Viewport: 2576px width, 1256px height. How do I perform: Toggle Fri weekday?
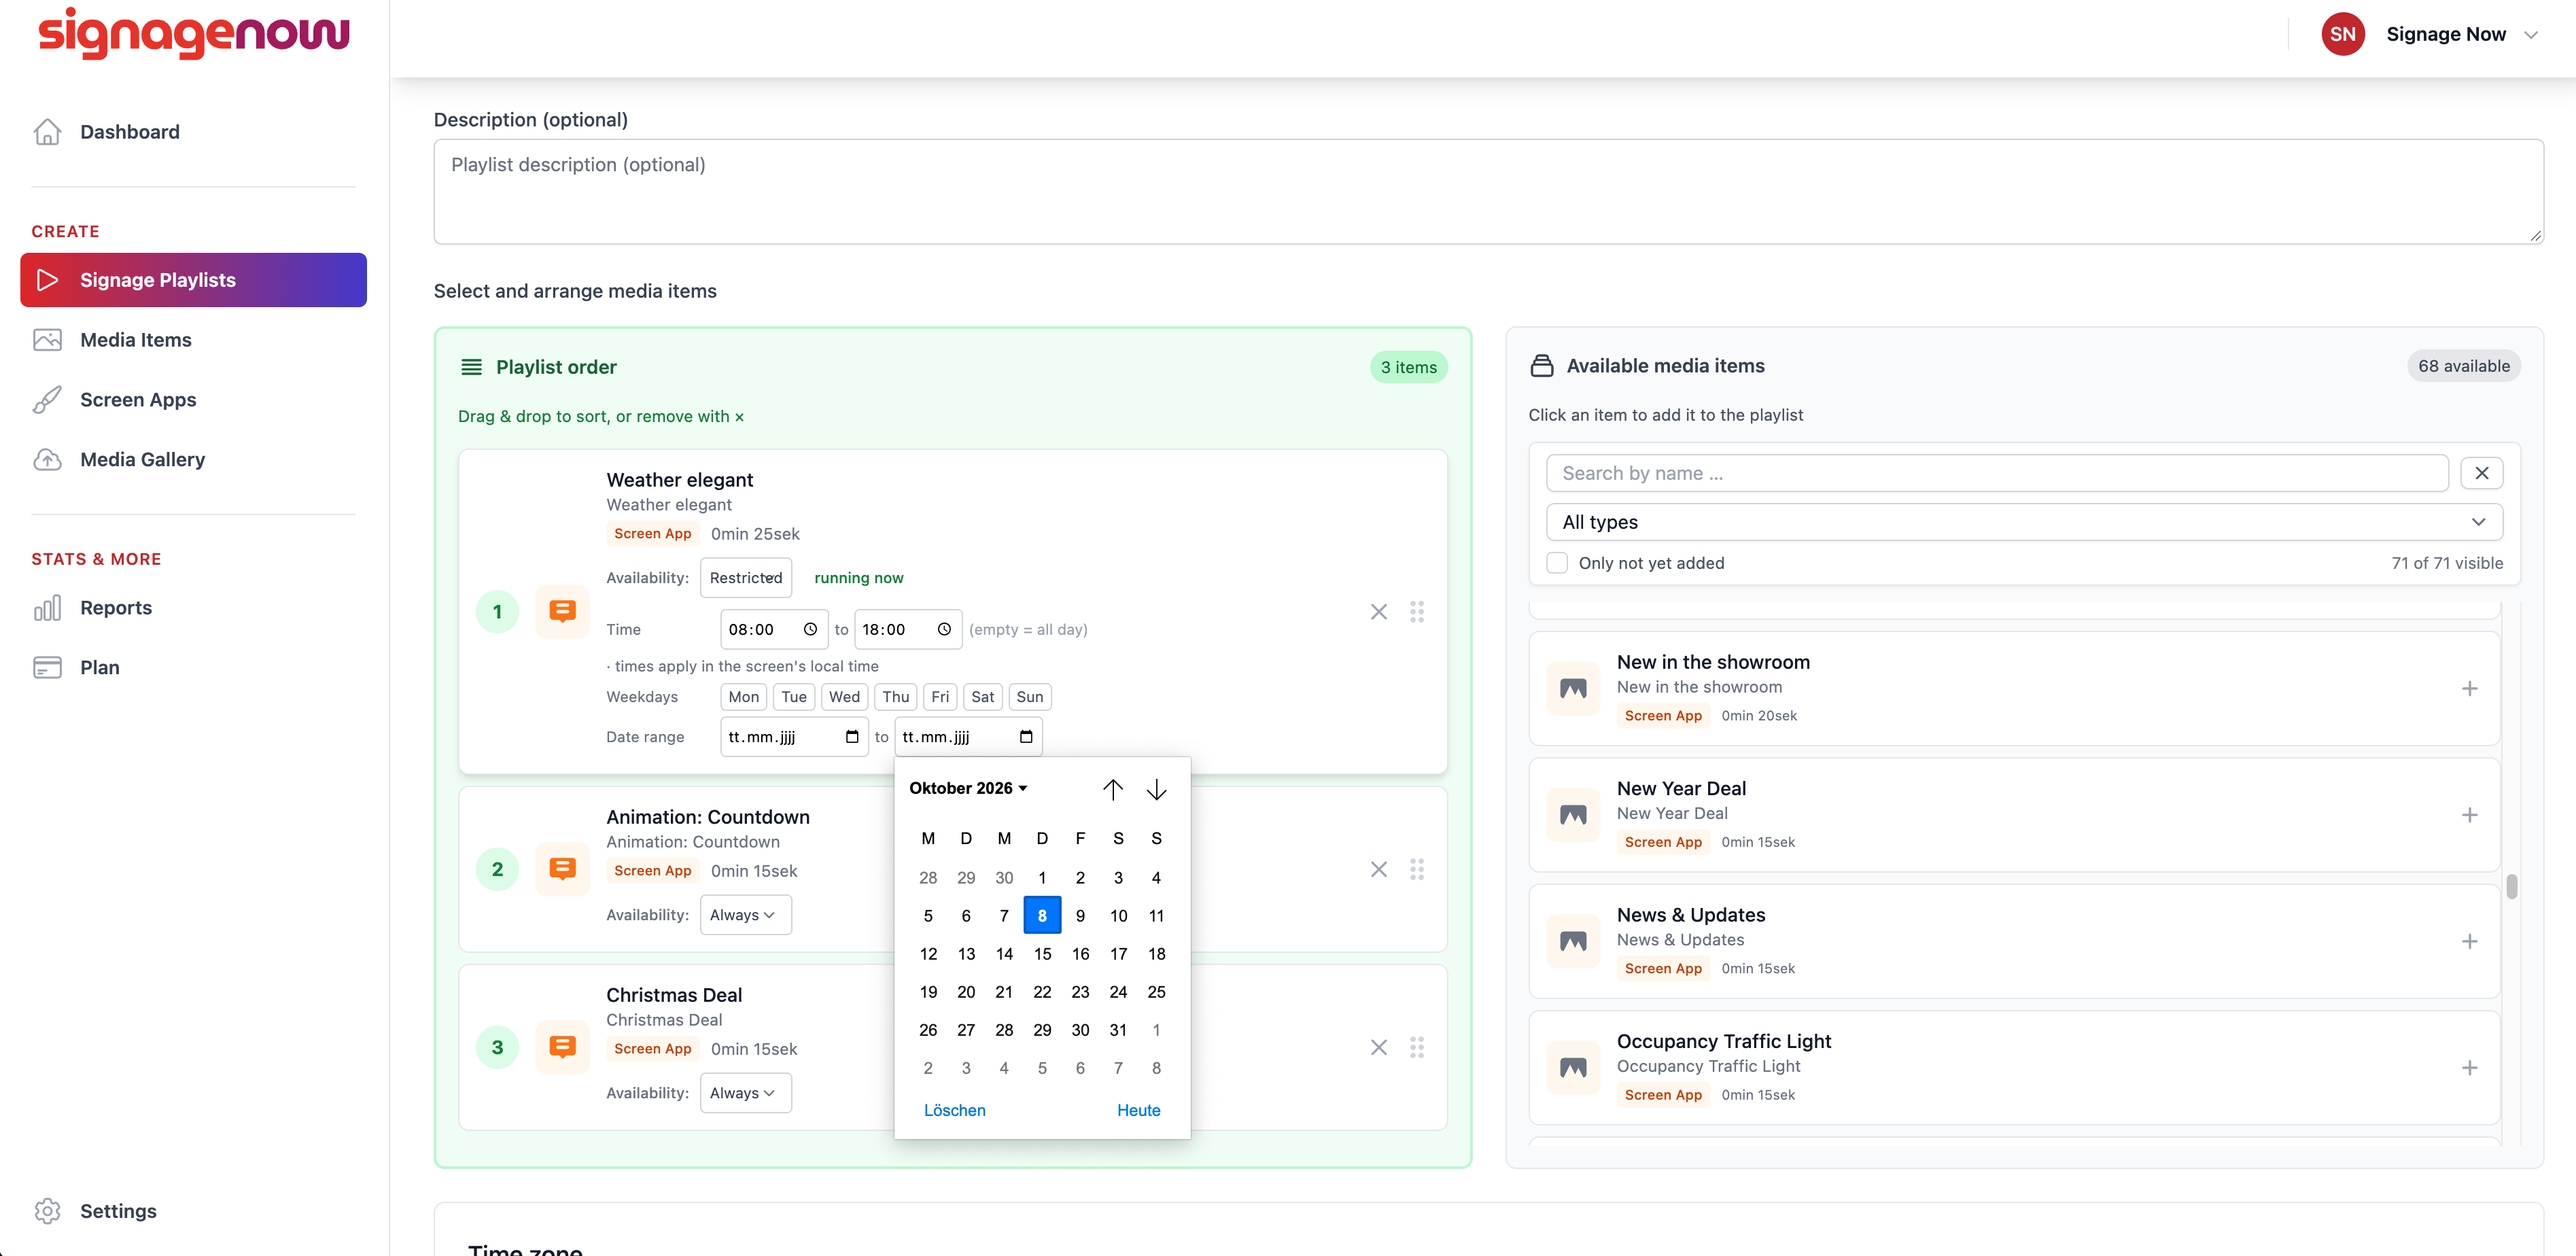tap(939, 697)
